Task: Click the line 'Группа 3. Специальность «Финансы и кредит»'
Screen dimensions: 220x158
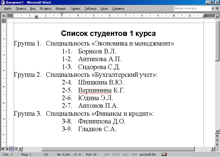Action: point(84,114)
